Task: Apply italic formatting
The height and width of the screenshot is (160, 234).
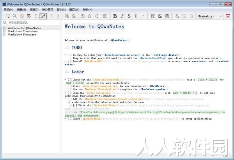Action: pos(122,16)
